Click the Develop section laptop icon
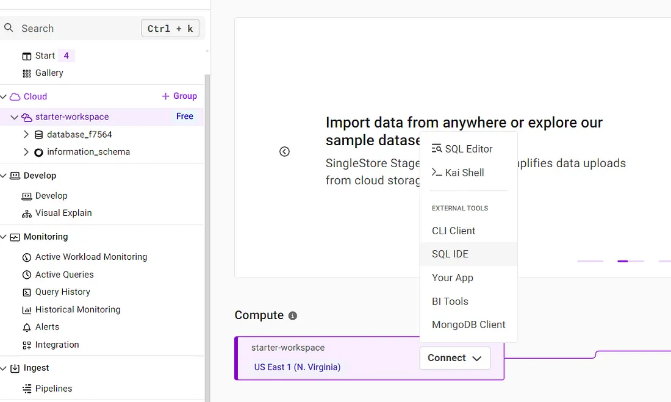 pos(15,176)
